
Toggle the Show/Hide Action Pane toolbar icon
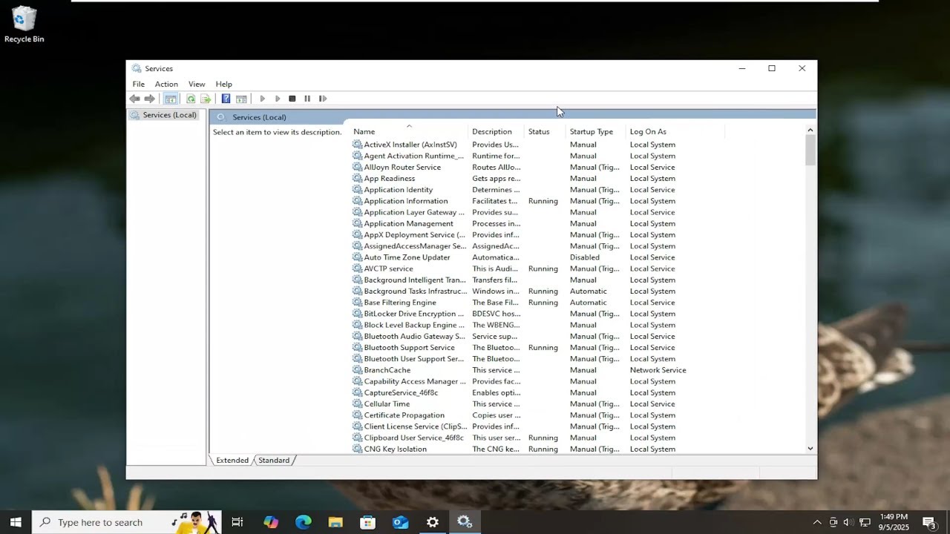pyautogui.click(x=241, y=99)
